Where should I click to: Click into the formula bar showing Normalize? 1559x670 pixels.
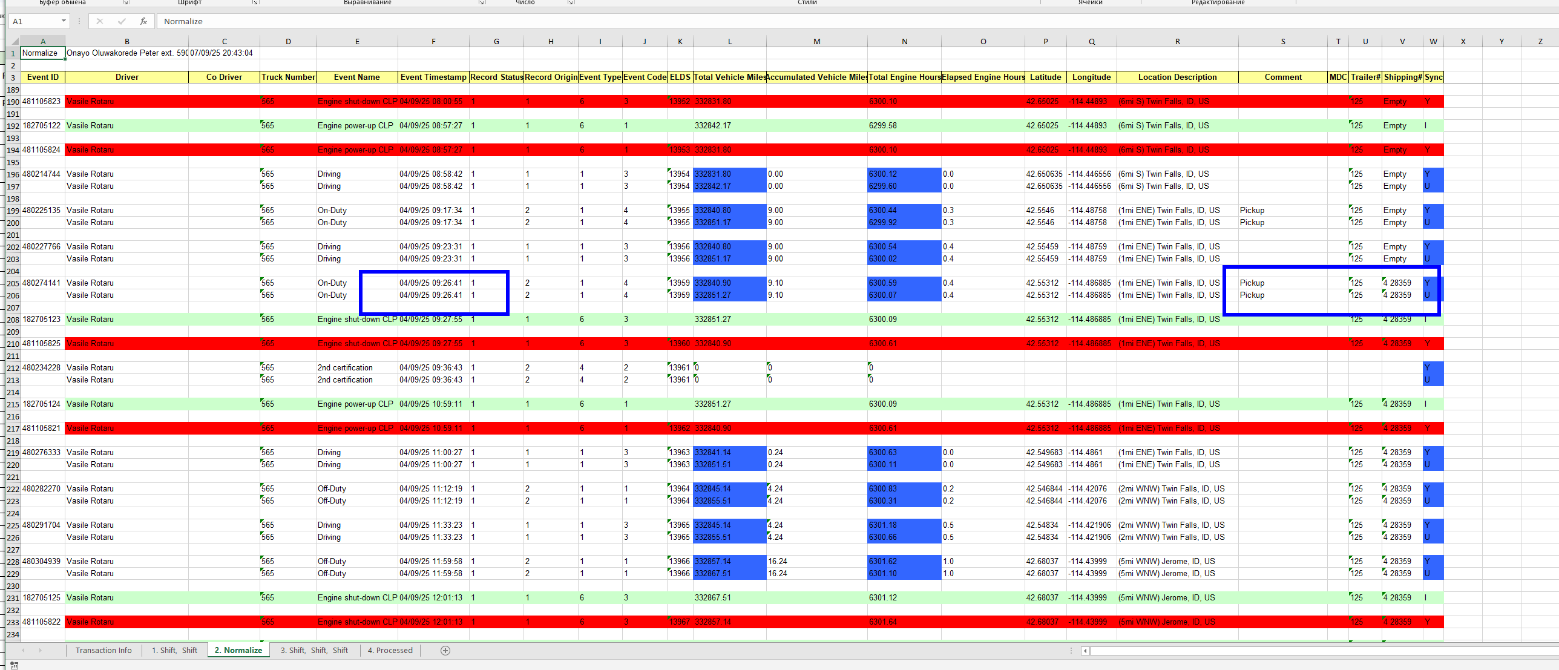(x=605, y=21)
